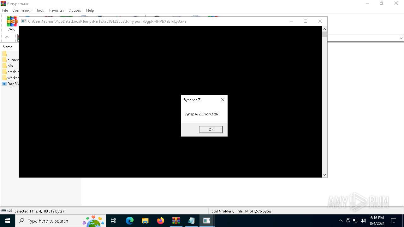Open File Explorer from taskbar

(x=145, y=221)
